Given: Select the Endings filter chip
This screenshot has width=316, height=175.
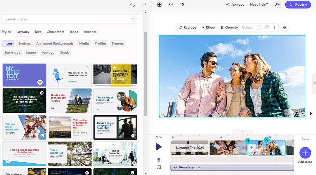Looking at the screenshot, I should click(24, 44).
